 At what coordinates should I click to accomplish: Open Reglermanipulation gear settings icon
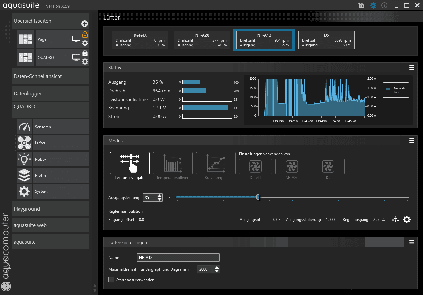[407, 220]
